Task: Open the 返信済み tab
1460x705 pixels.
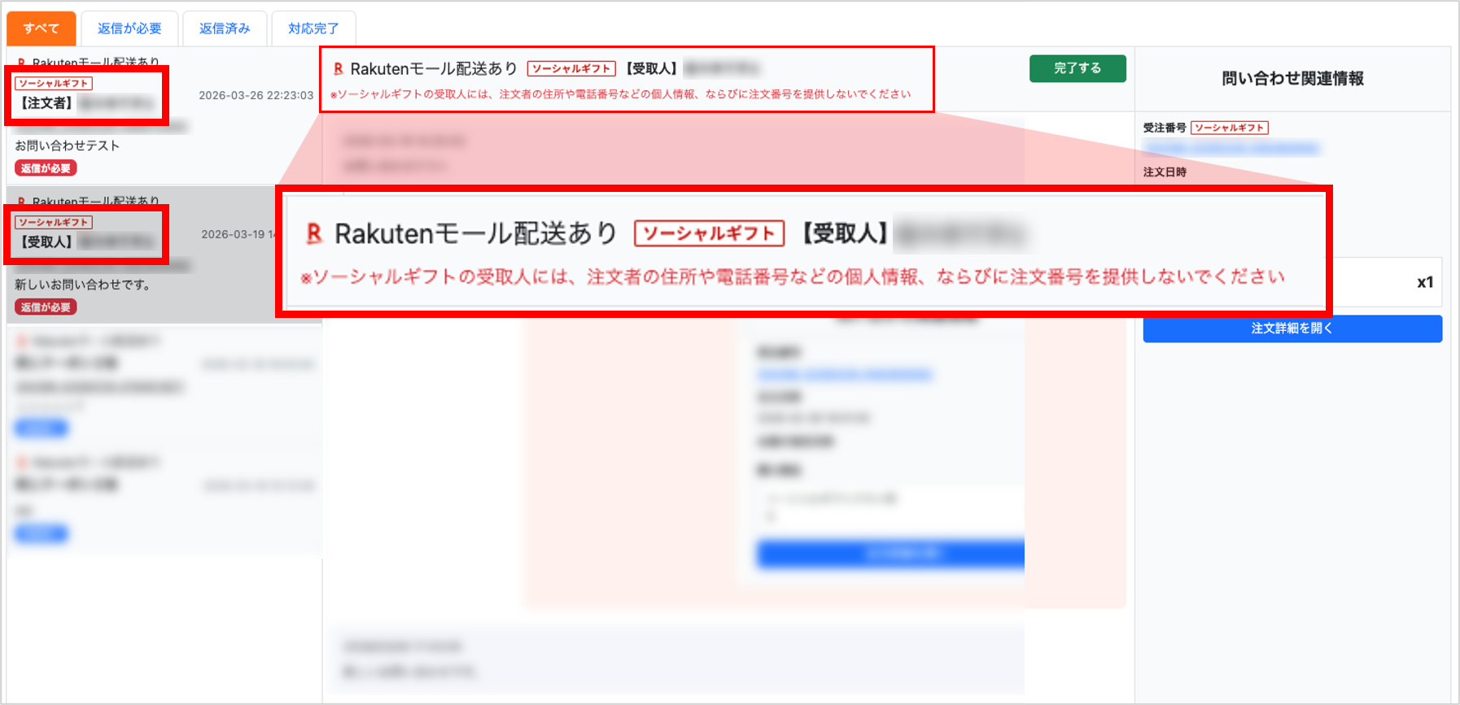Action: pos(225,28)
